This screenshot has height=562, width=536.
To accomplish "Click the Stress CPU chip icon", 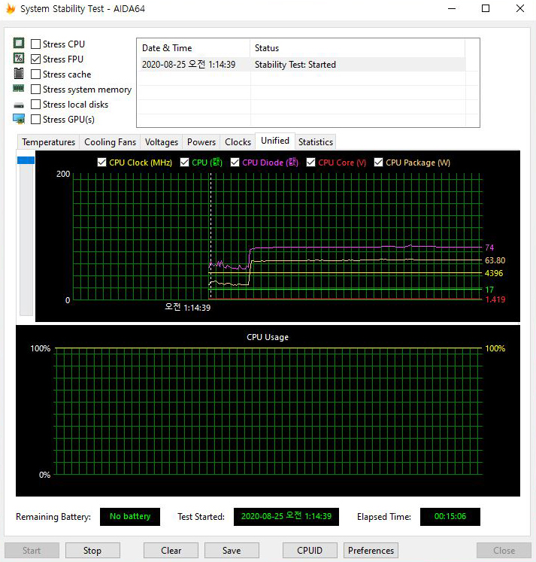I will pyautogui.click(x=19, y=43).
